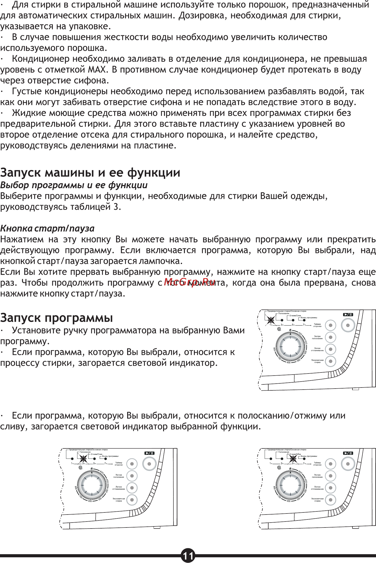Click Конец программы indicator dot in upper diagram
This screenshot has width=376, height=563.
pyautogui.click(x=304, y=320)
